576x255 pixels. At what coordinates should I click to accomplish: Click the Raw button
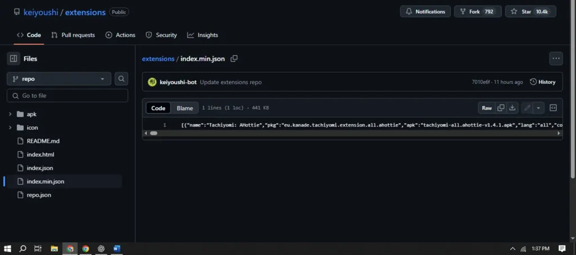pos(487,108)
